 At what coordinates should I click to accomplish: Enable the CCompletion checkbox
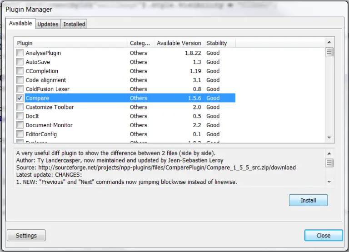[20, 71]
